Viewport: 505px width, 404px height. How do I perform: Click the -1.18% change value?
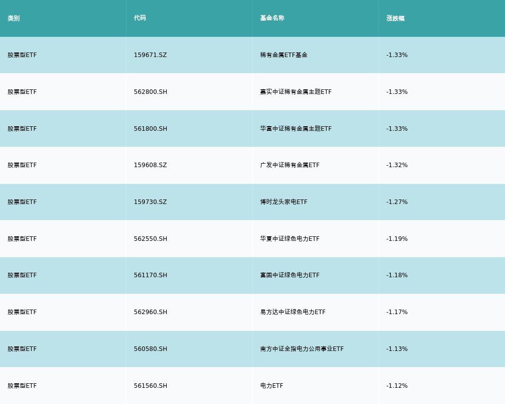click(397, 275)
